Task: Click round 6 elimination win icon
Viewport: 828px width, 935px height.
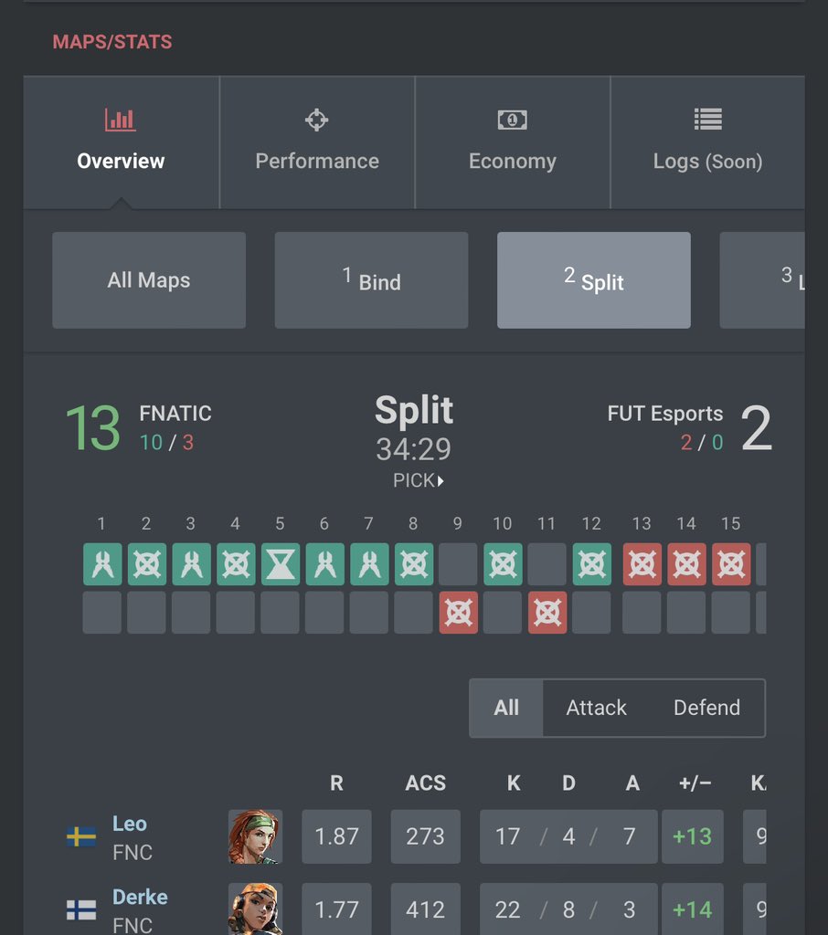Action: pos(325,564)
